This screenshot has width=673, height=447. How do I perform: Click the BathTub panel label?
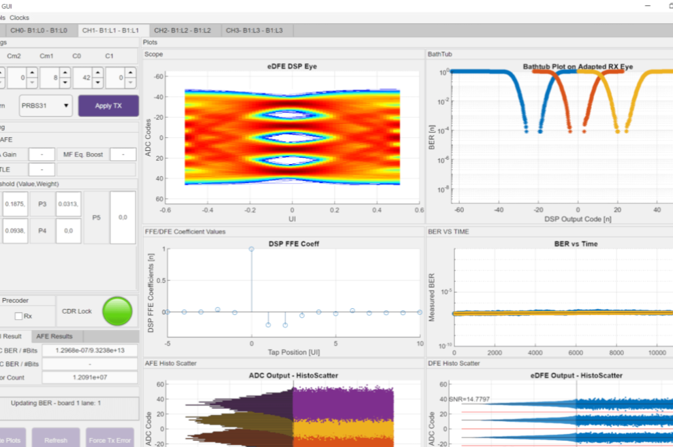coord(440,54)
